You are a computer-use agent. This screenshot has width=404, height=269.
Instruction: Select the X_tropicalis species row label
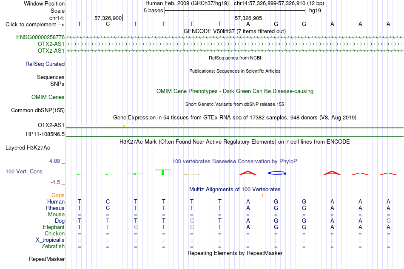[x=50, y=240]
